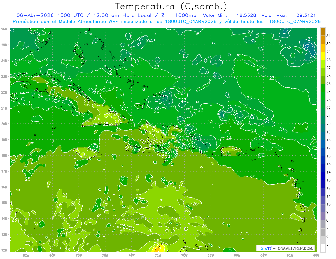Select the purple swatch between 9 and 10

[323, 208]
